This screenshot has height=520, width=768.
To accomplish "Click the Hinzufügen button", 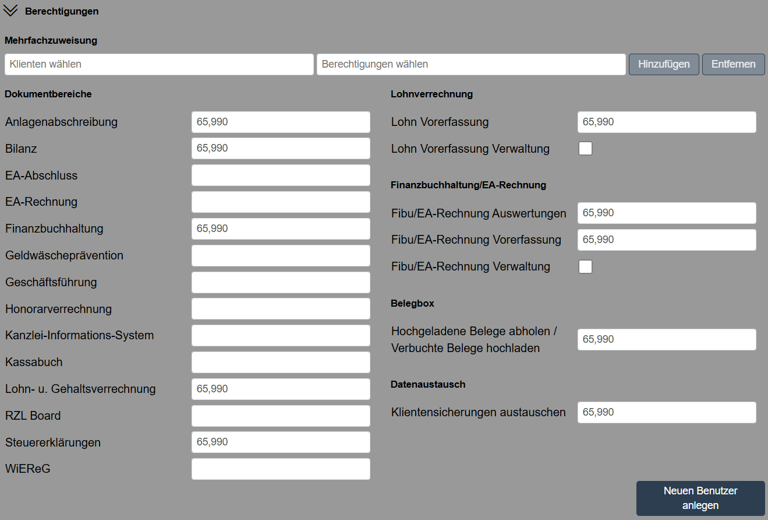I will 664,64.
